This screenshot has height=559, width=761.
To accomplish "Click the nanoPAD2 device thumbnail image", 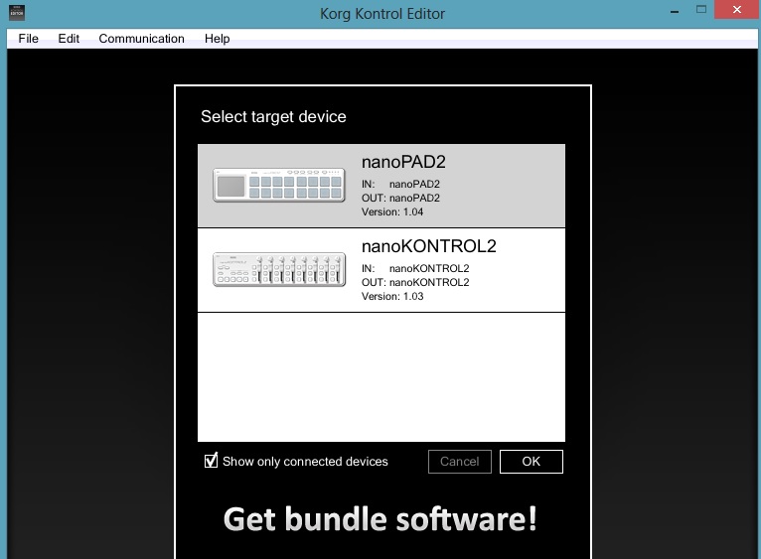I will (x=279, y=185).
